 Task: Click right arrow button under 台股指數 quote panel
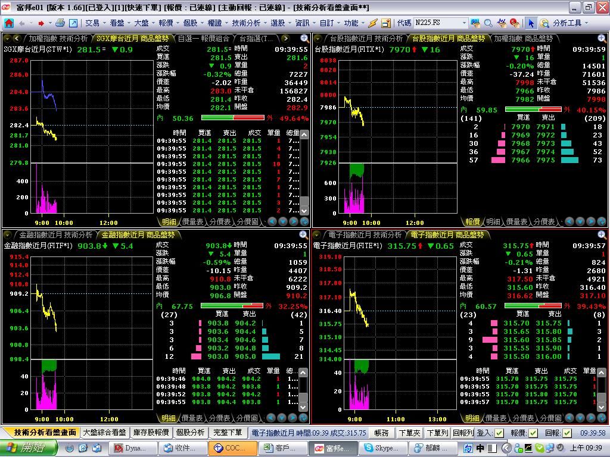[x=591, y=221]
